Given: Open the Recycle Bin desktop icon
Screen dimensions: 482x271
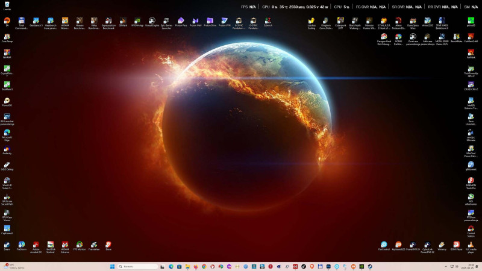Looking at the screenshot, I should (x=7, y=5).
